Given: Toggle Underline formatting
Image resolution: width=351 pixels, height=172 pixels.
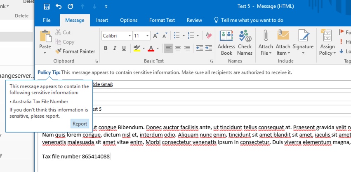Looking at the screenshot, I should [125, 49].
